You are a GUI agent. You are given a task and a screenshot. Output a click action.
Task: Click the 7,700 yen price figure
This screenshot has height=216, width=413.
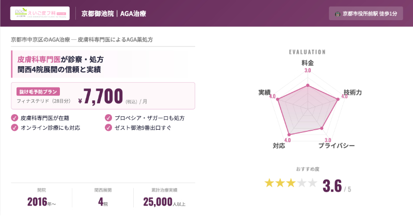click(x=102, y=96)
